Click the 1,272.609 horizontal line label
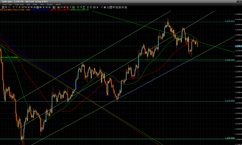The height and width of the screenshot is (145, 242). [x=230, y=101]
